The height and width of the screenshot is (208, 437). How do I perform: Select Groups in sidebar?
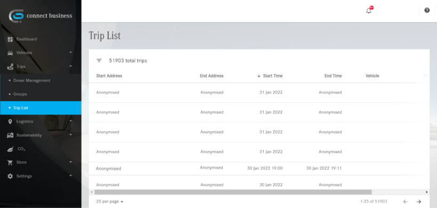(x=20, y=94)
